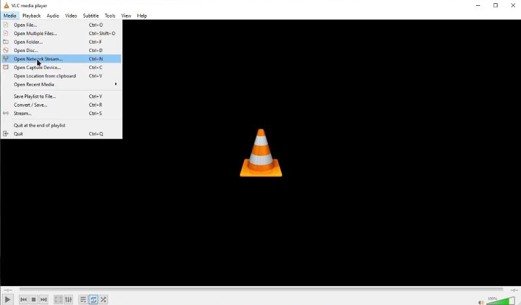Screen dimensions: 521x305
Task: Minimize the VLC window
Action: pos(478,5)
